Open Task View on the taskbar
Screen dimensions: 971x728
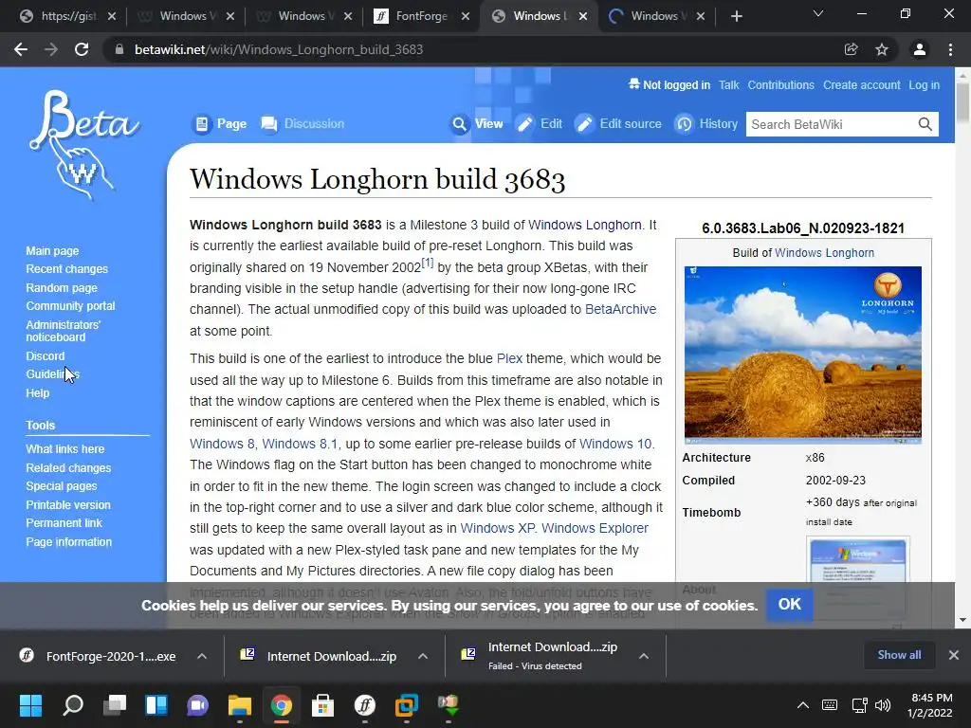coord(115,705)
